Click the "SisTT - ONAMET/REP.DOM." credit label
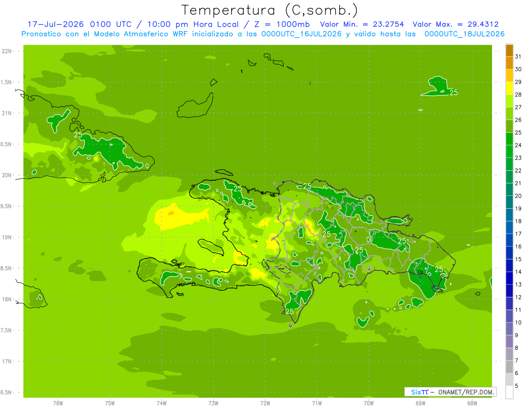This screenshot has width=530, height=409. [x=450, y=392]
